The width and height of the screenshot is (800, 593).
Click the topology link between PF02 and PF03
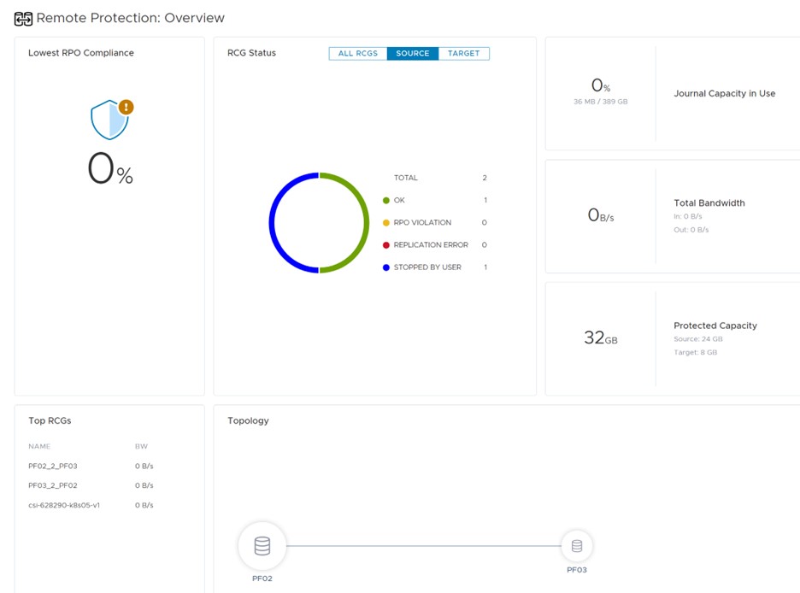(423, 546)
